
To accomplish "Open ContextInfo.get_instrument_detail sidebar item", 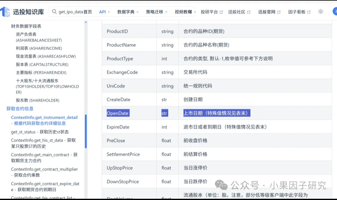I will [44, 120].
